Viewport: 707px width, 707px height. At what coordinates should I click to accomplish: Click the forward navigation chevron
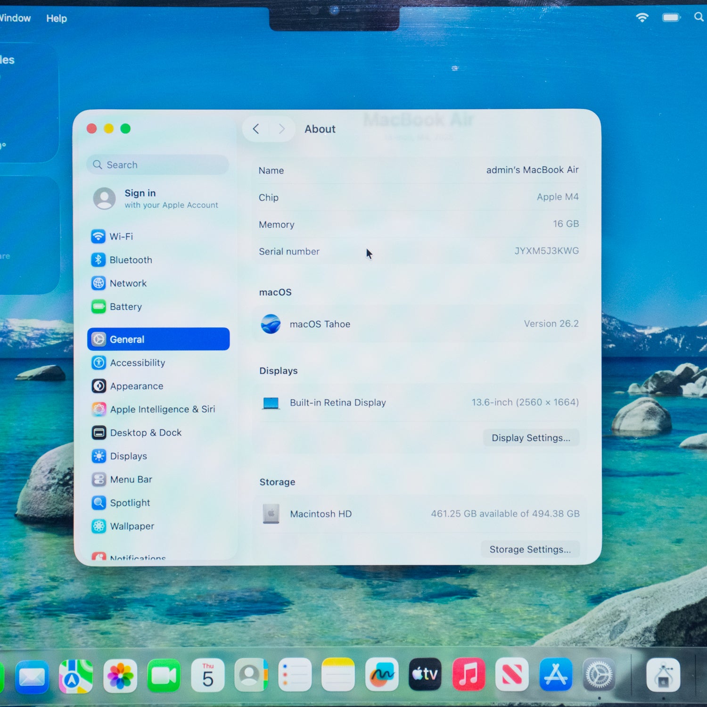(281, 129)
